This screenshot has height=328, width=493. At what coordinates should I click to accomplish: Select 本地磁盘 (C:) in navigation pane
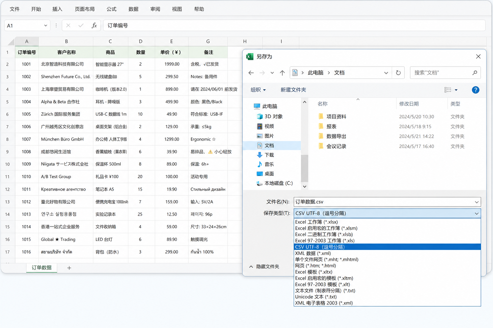[x=275, y=183]
